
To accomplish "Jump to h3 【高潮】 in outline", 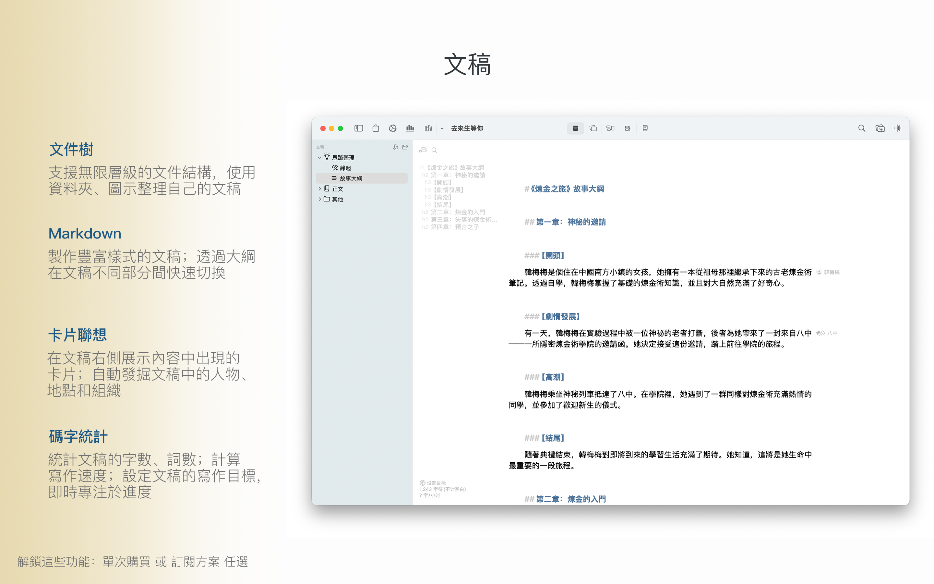I will 438,197.
